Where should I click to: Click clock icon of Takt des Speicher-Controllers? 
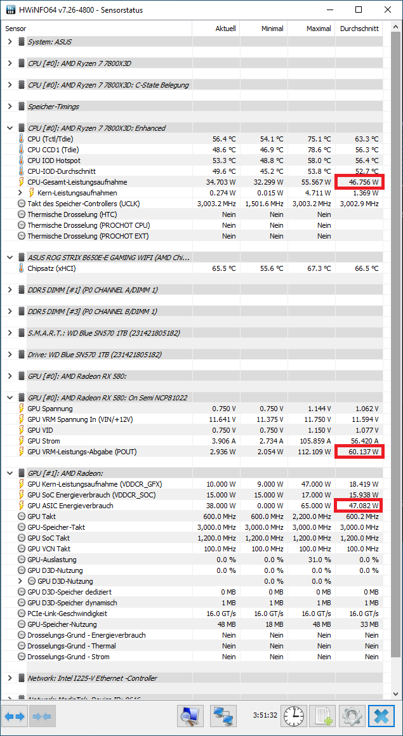pyautogui.click(x=21, y=204)
